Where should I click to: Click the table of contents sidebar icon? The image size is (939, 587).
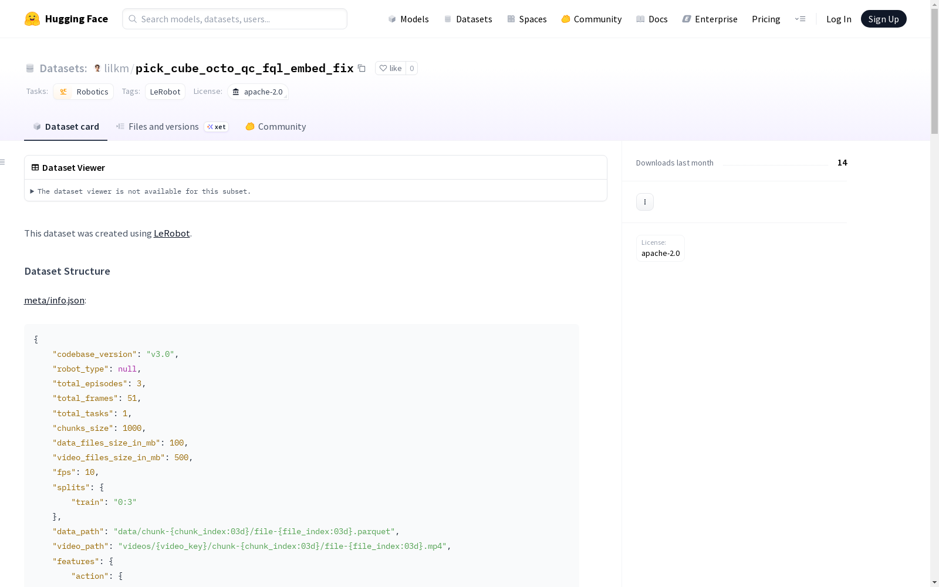(3, 162)
